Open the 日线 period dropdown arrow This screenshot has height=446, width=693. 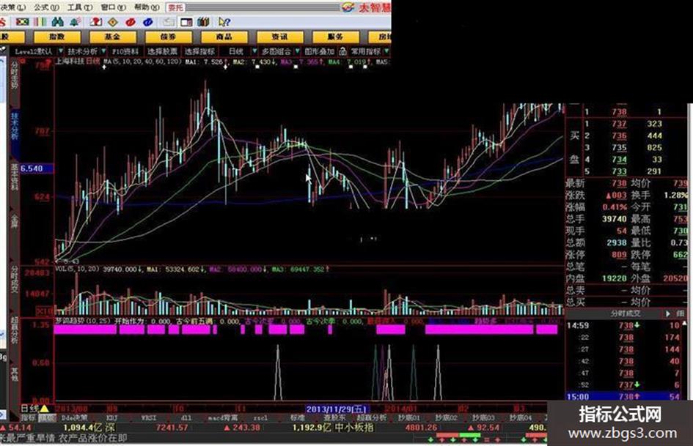point(254,51)
